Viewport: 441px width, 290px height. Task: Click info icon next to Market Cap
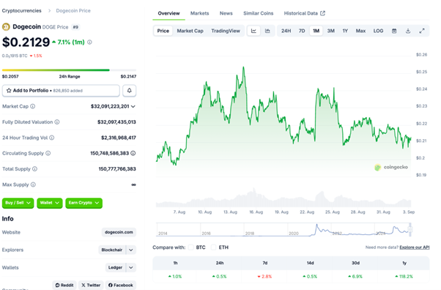tap(33, 106)
